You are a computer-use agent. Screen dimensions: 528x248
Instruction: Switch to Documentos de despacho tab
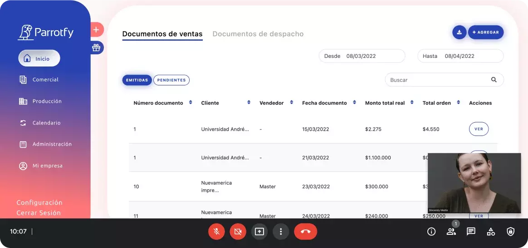[258, 34]
